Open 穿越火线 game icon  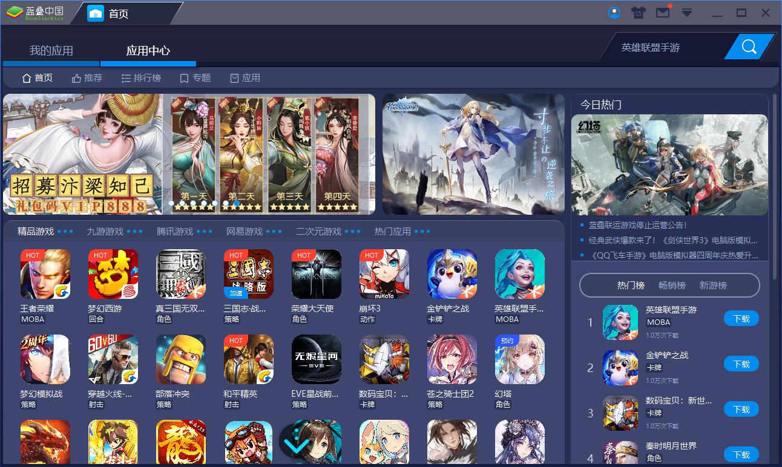(113, 359)
